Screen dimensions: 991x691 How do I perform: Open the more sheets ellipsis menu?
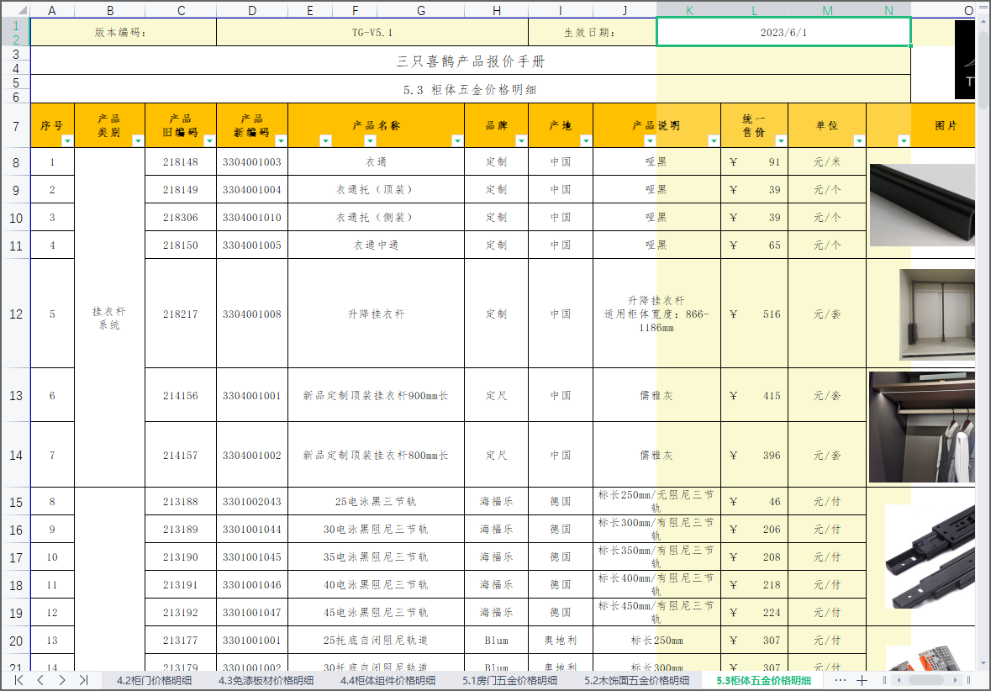pos(840,680)
